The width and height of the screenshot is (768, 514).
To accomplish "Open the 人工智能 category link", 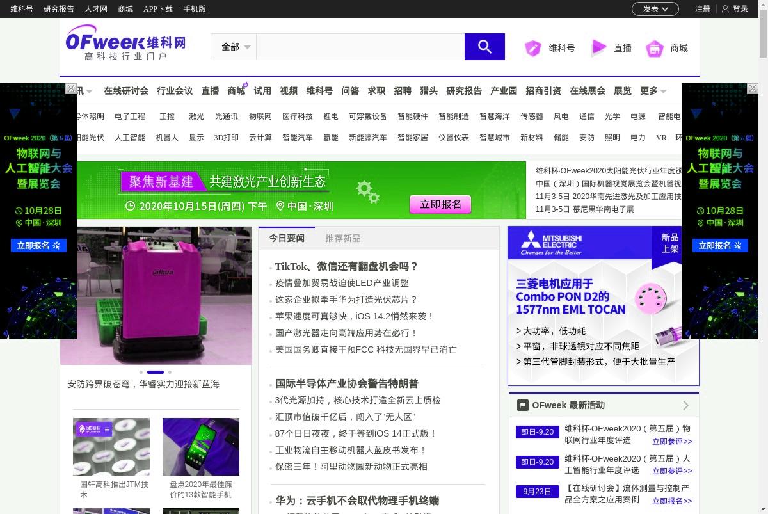I will 130,138.
